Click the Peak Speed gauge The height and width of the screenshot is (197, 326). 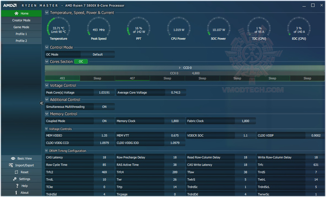[98, 28]
